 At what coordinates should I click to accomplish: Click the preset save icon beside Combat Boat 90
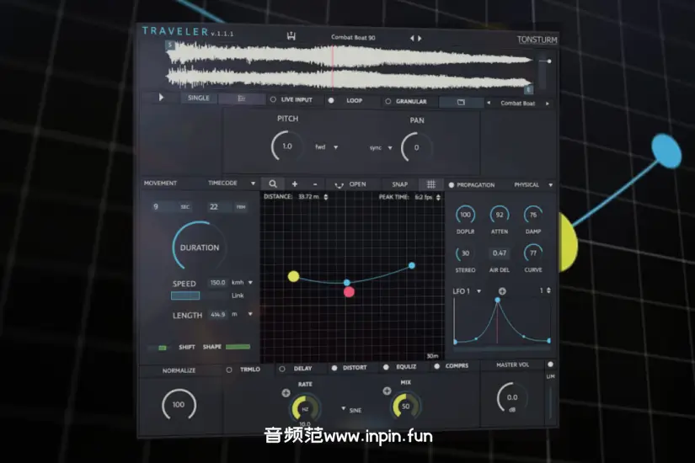coord(291,36)
